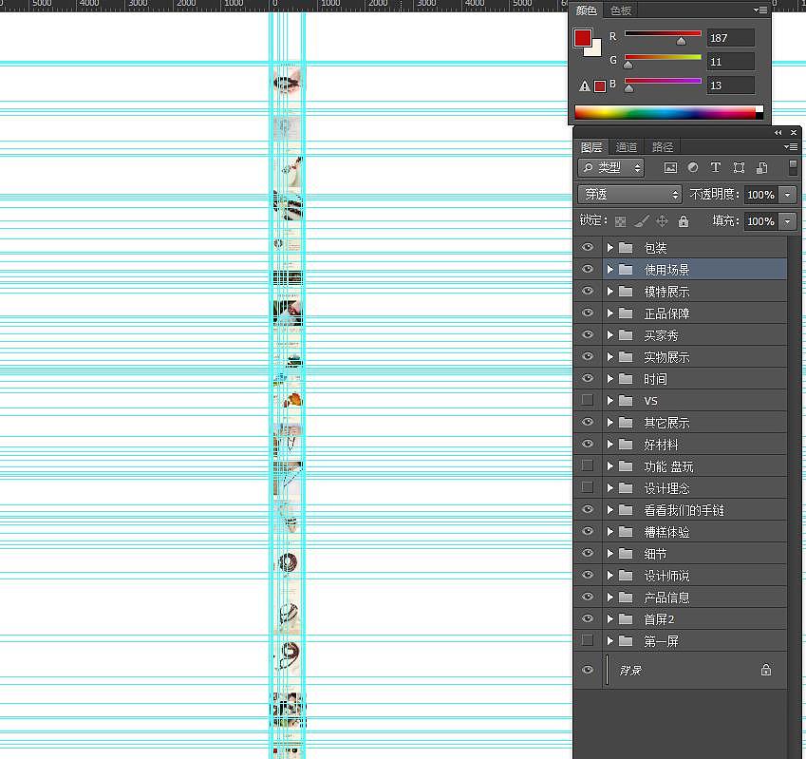806x759 pixels.
Task: Switch to the 色板 swatches tab
Action: [621, 10]
